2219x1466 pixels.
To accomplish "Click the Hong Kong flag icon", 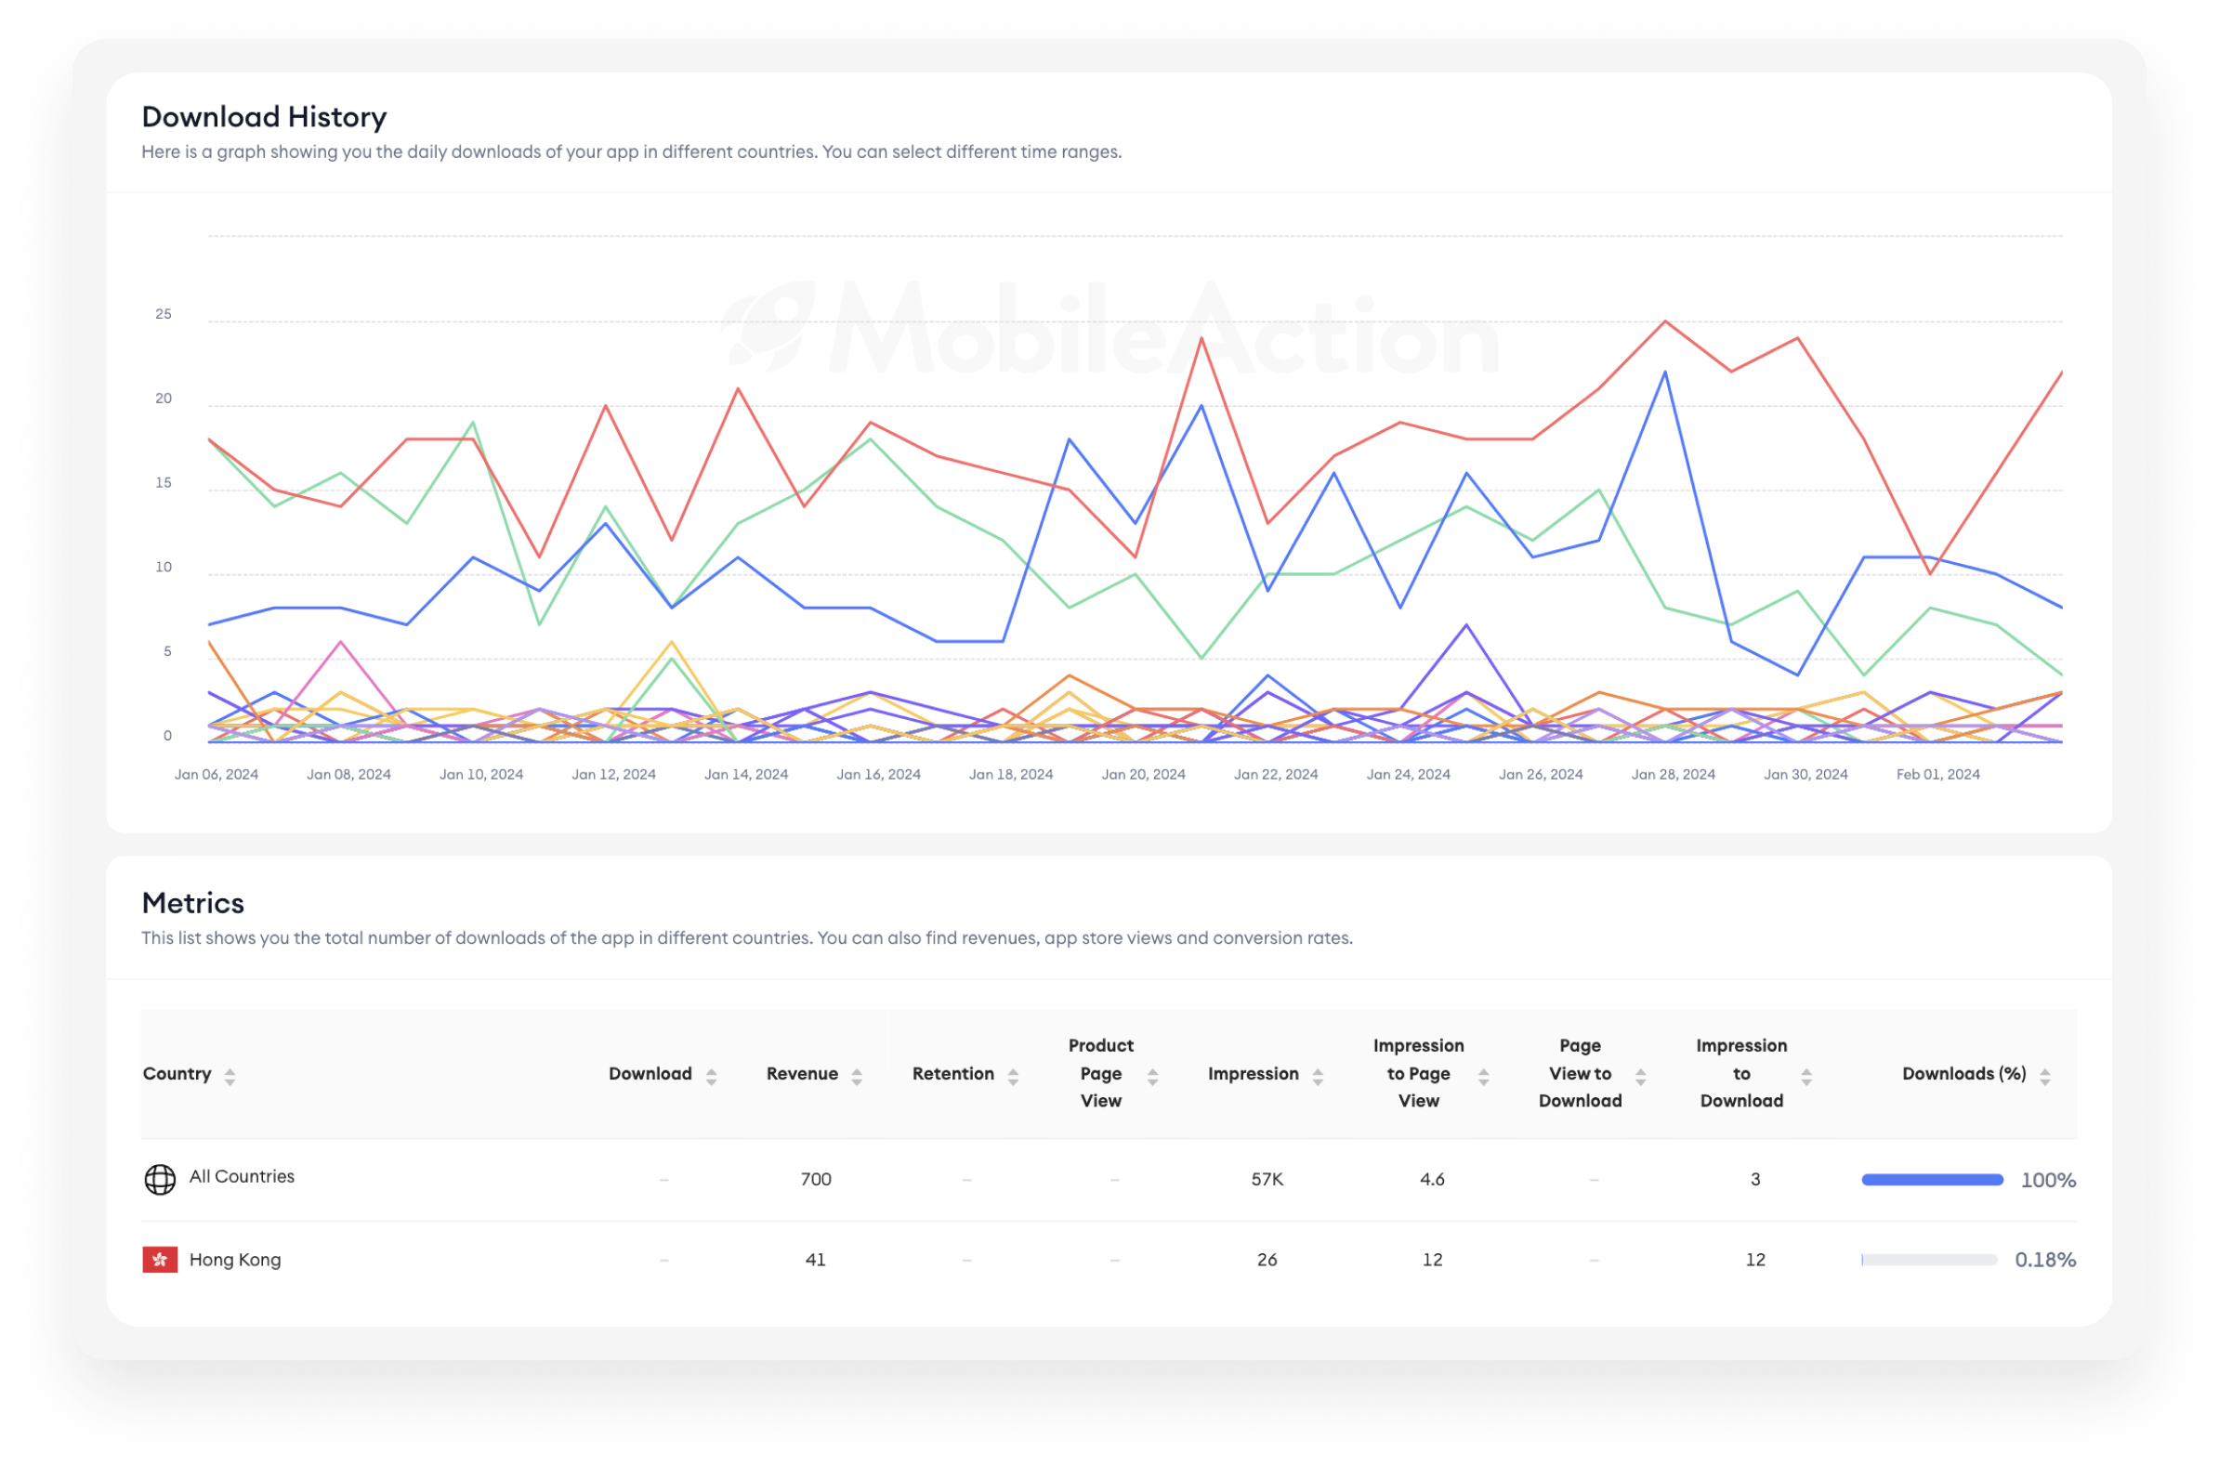I will pos(160,1260).
